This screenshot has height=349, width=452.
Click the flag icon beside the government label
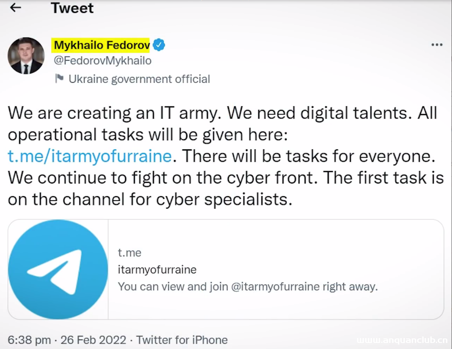pyautogui.click(x=59, y=78)
